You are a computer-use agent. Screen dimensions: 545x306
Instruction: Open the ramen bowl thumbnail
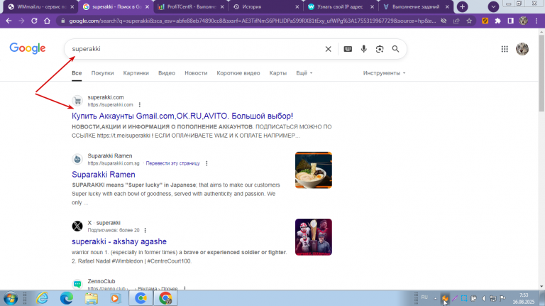click(x=314, y=170)
